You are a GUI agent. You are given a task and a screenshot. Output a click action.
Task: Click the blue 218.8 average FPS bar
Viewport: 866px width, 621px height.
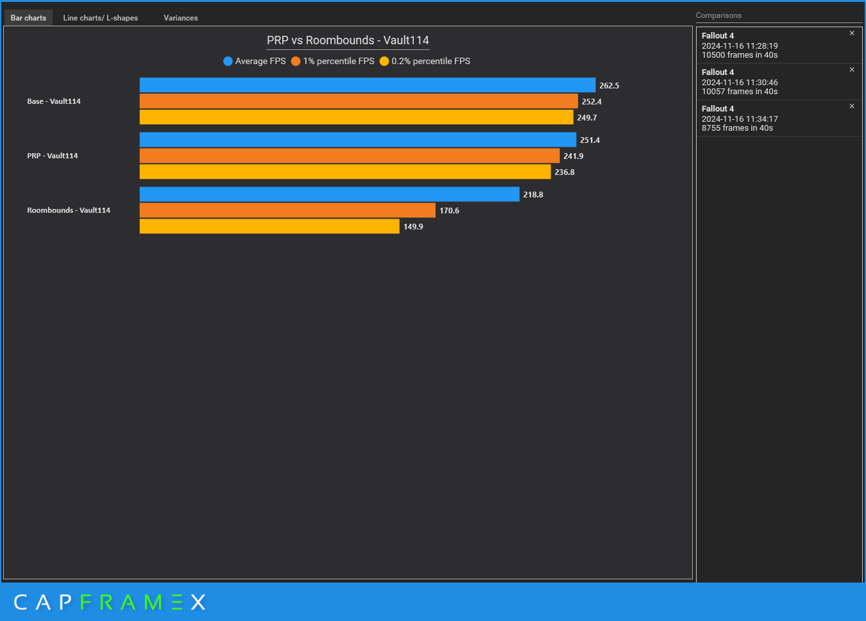330,194
